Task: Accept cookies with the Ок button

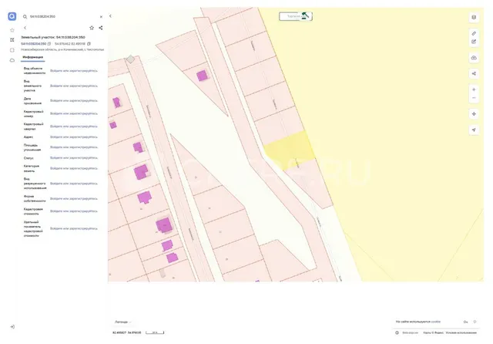Action: point(465,322)
